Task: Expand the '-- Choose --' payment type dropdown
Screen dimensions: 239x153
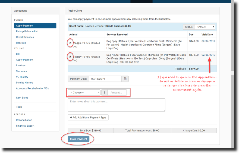Action: [x=84, y=92]
